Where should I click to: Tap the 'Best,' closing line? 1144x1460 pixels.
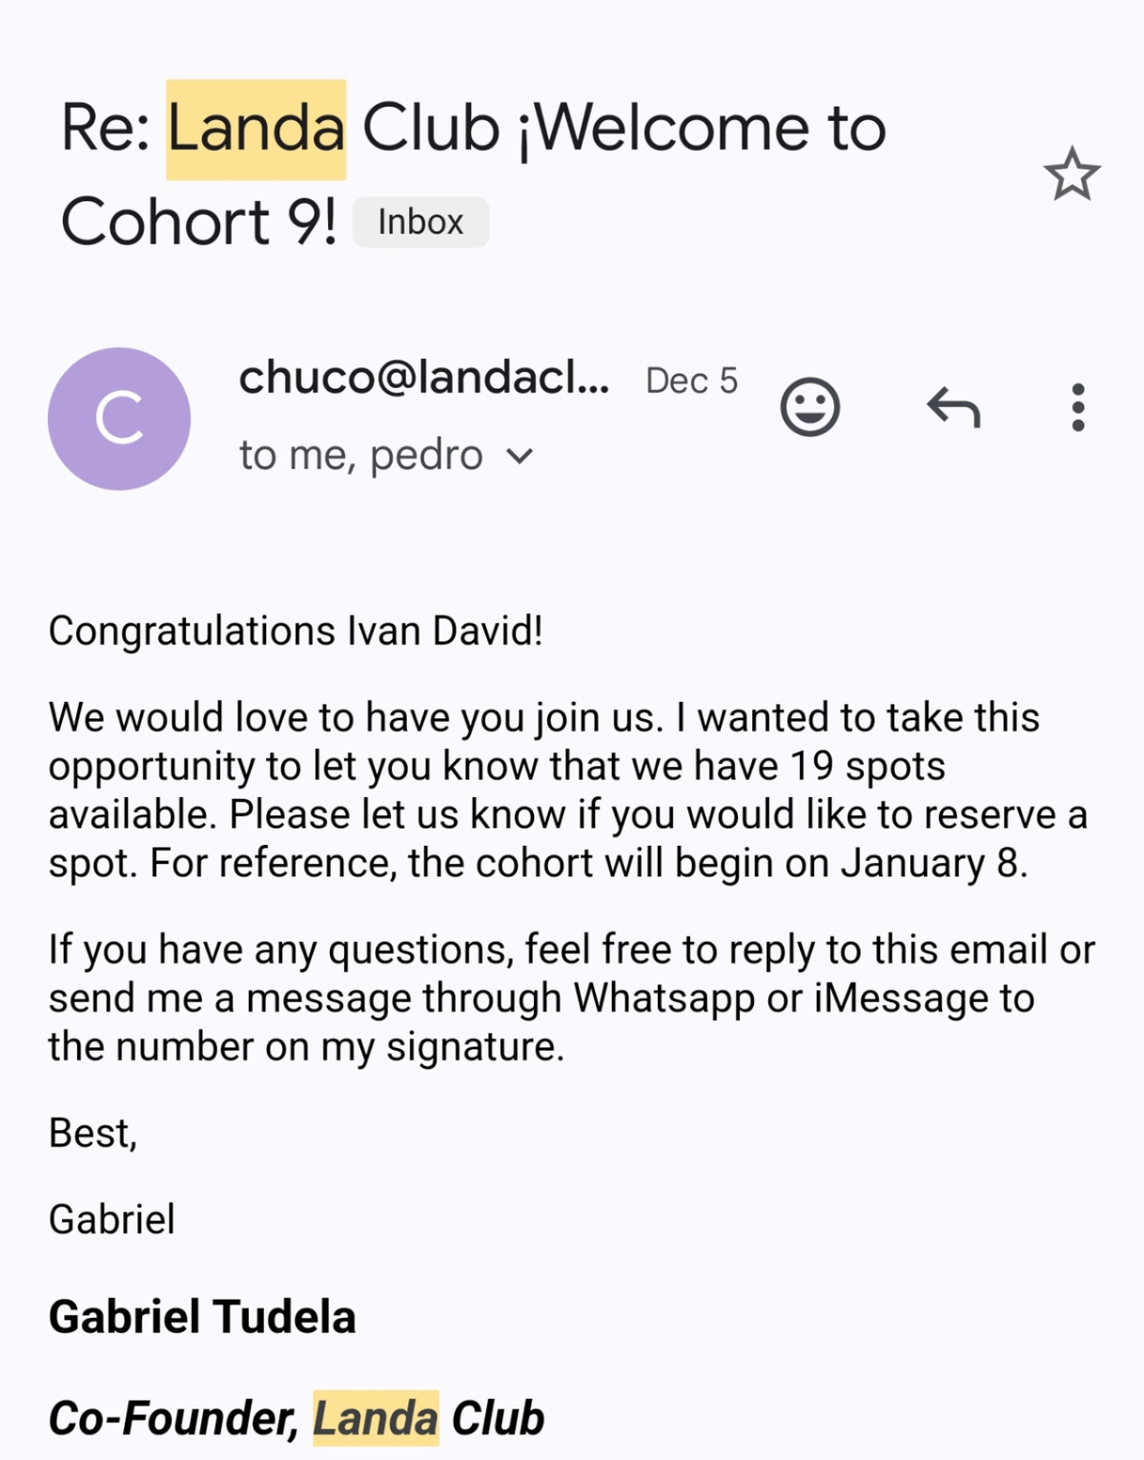pyautogui.click(x=93, y=1134)
